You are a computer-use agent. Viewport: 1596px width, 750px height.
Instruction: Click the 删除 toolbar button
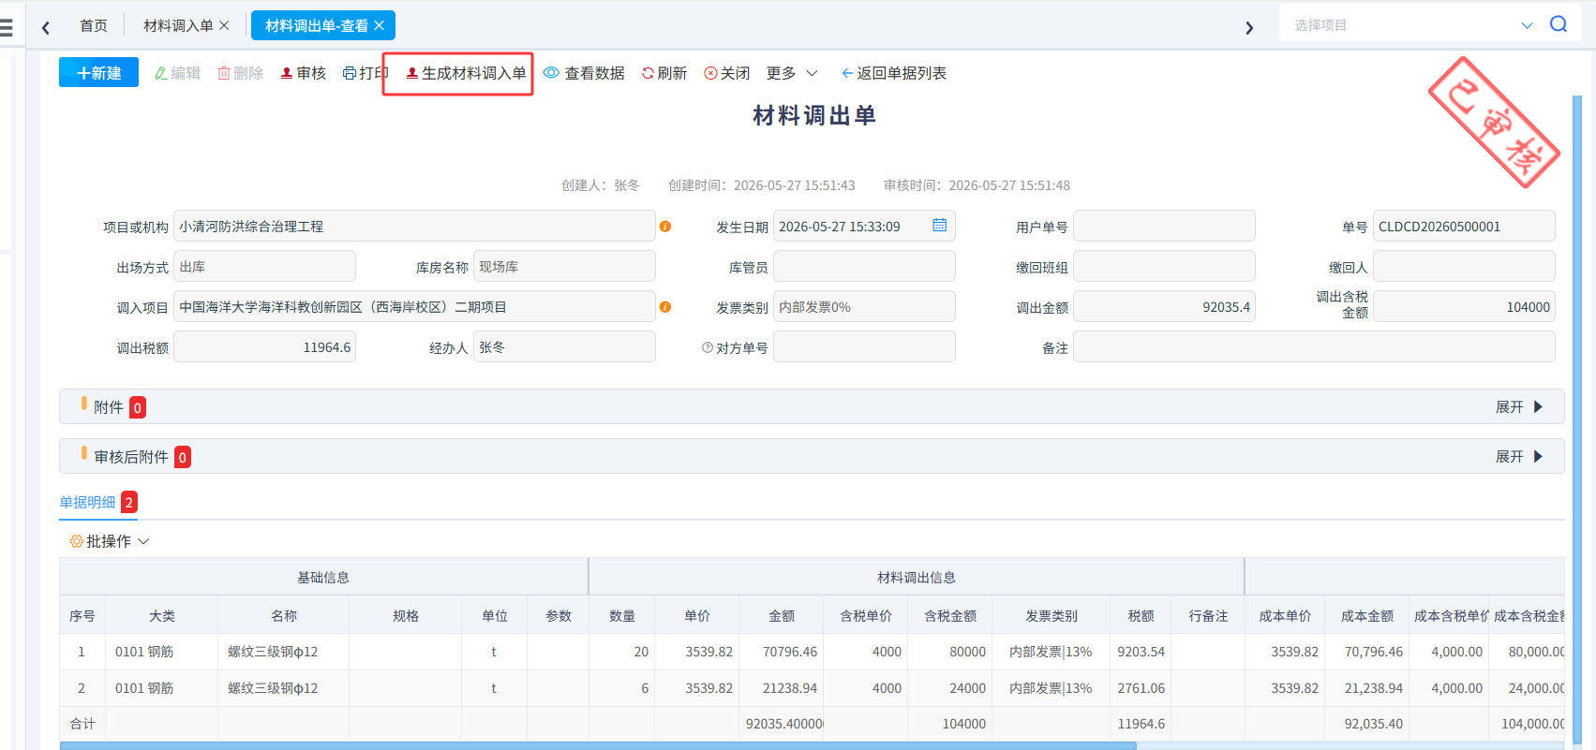(240, 73)
